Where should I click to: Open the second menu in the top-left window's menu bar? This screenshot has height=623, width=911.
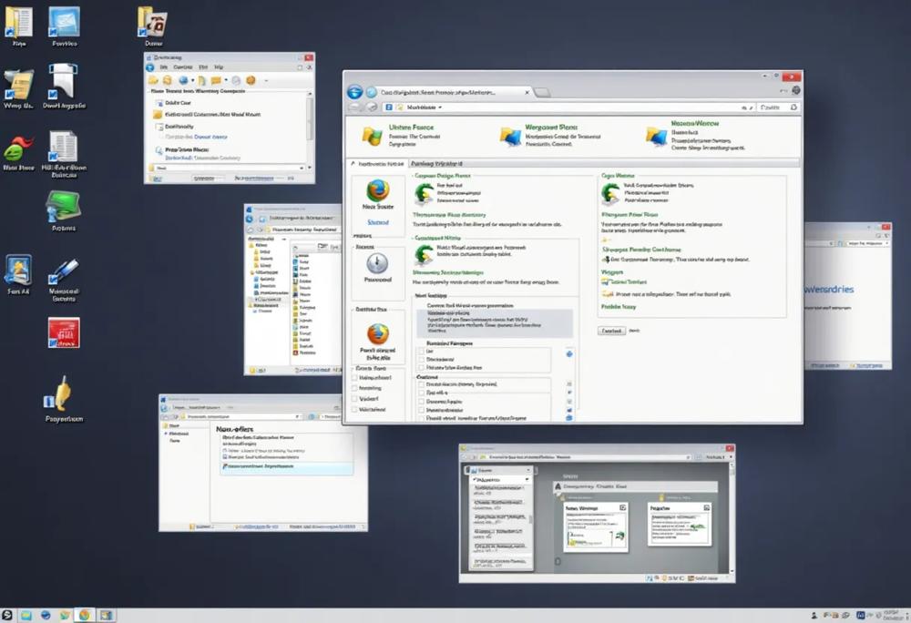[x=182, y=67]
